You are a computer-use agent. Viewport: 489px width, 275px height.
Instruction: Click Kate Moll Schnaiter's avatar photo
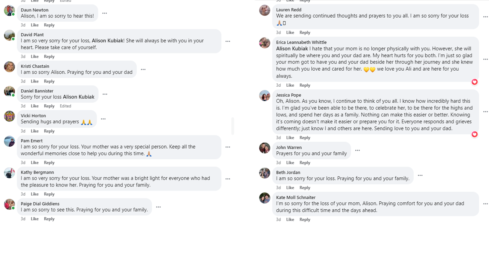tap(264, 198)
